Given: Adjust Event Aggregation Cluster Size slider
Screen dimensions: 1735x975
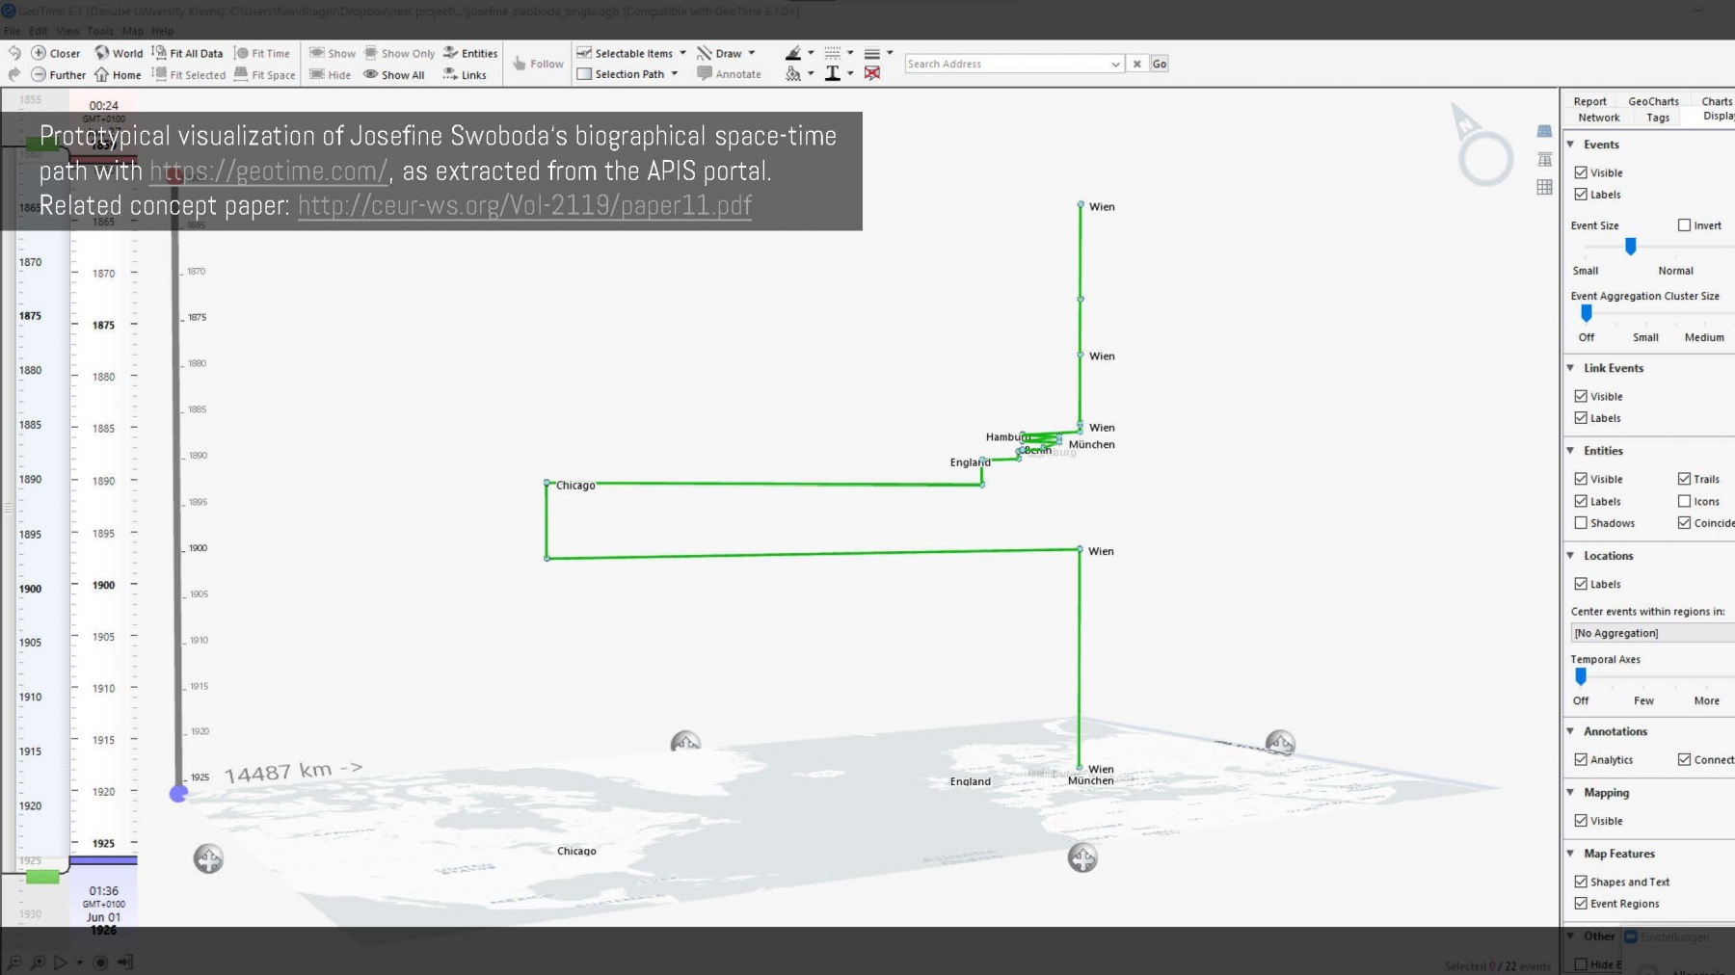Looking at the screenshot, I should (x=1586, y=313).
